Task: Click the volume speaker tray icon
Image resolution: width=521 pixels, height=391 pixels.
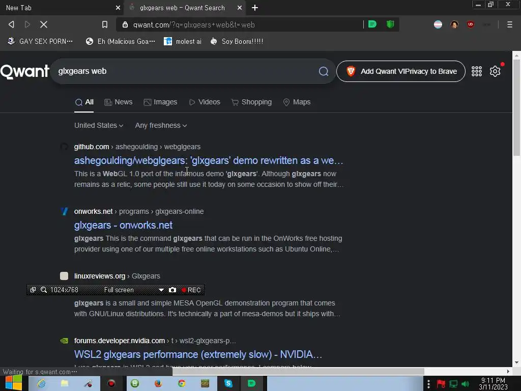Action: (x=465, y=384)
